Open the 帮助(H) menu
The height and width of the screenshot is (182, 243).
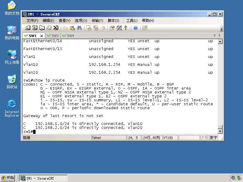[148, 21]
